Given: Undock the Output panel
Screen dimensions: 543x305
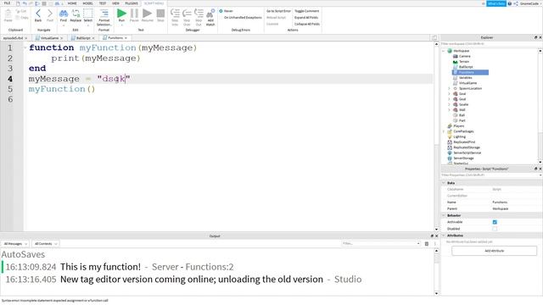Looking at the screenshot, I should [x=432, y=236].
